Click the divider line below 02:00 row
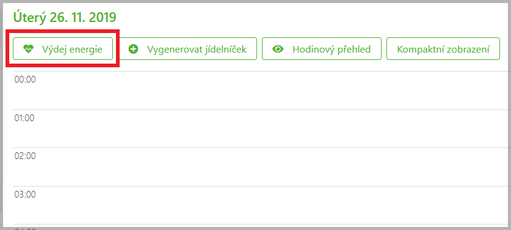Screen dimensions: 511x230 pos(262,186)
